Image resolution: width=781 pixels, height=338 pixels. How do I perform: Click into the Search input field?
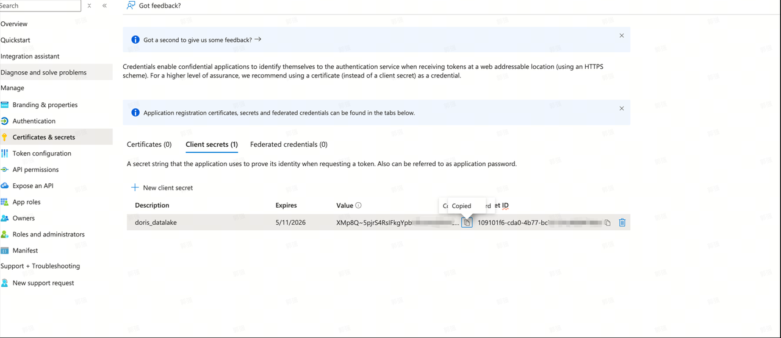point(37,5)
